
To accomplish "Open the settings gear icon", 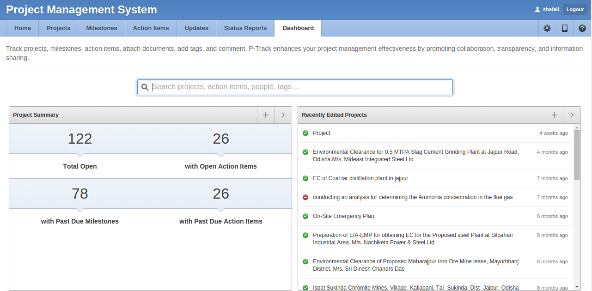I will 547,28.
